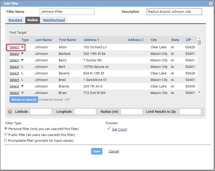Click the Return to Search button
Viewport: 215px width, 171px height.
(x=24, y=99)
